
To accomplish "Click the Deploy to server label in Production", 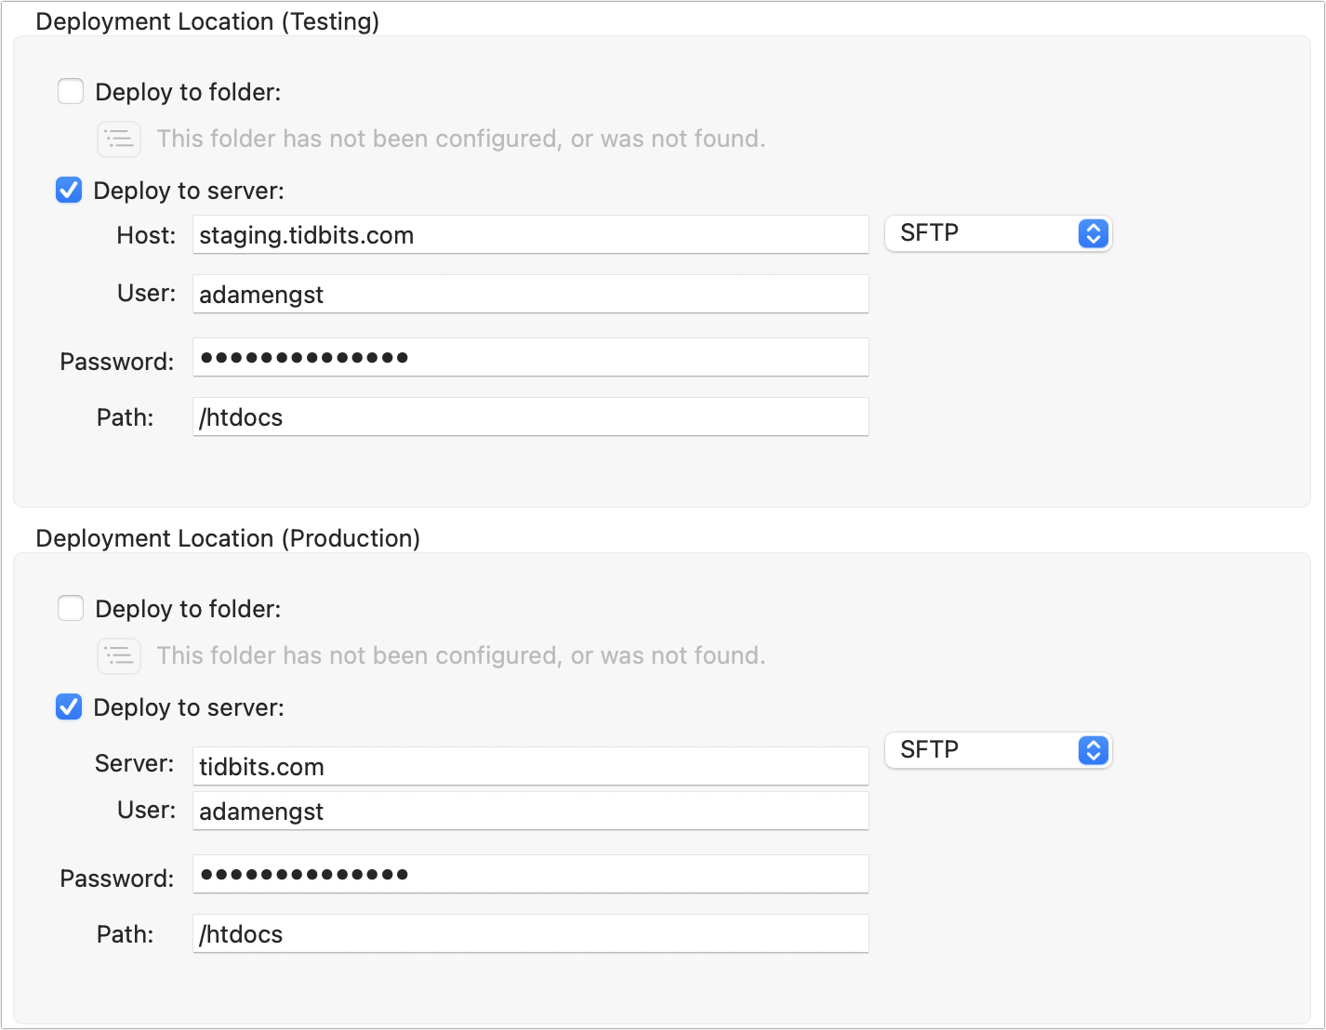I will pyautogui.click(x=189, y=707).
